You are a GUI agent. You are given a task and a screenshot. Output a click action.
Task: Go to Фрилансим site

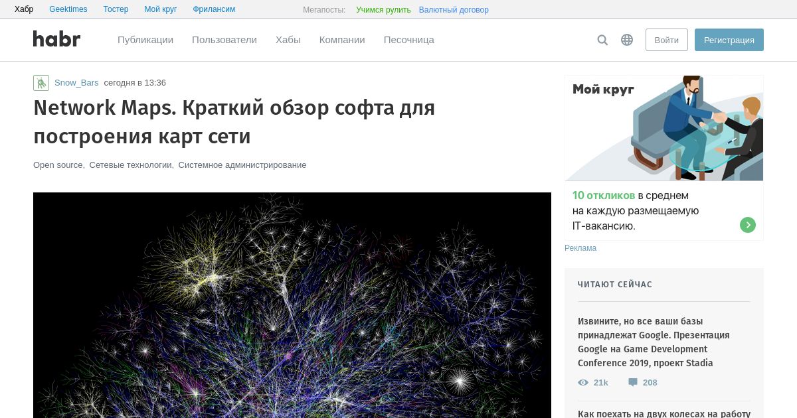tap(214, 9)
